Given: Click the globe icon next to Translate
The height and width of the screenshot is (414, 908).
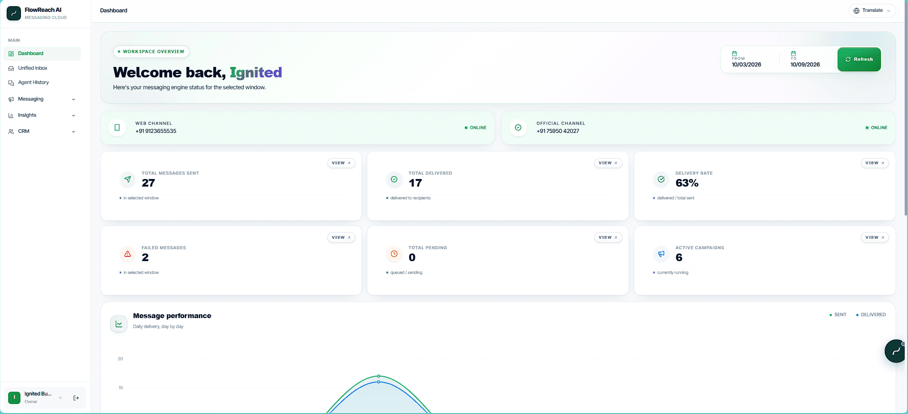Looking at the screenshot, I should pyautogui.click(x=857, y=10).
